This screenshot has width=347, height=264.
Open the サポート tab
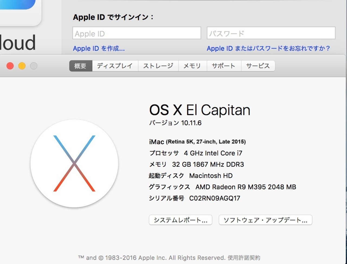pyautogui.click(x=224, y=66)
